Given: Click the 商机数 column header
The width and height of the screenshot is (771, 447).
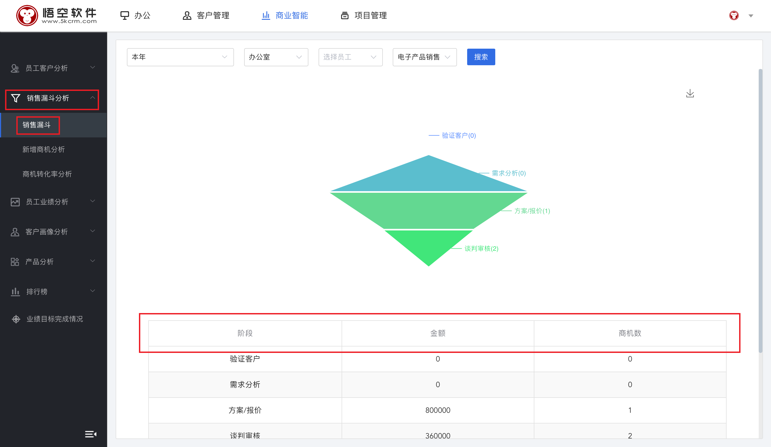Looking at the screenshot, I should 630,333.
